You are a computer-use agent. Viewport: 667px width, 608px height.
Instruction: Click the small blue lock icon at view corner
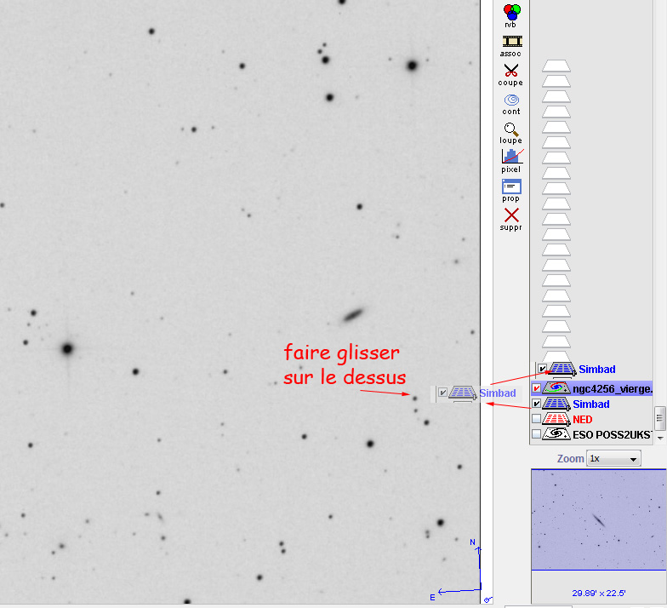coord(488,599)
